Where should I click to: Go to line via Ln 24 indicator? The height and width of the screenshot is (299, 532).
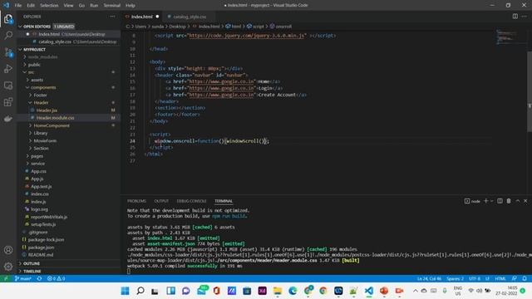coord(429,279)
